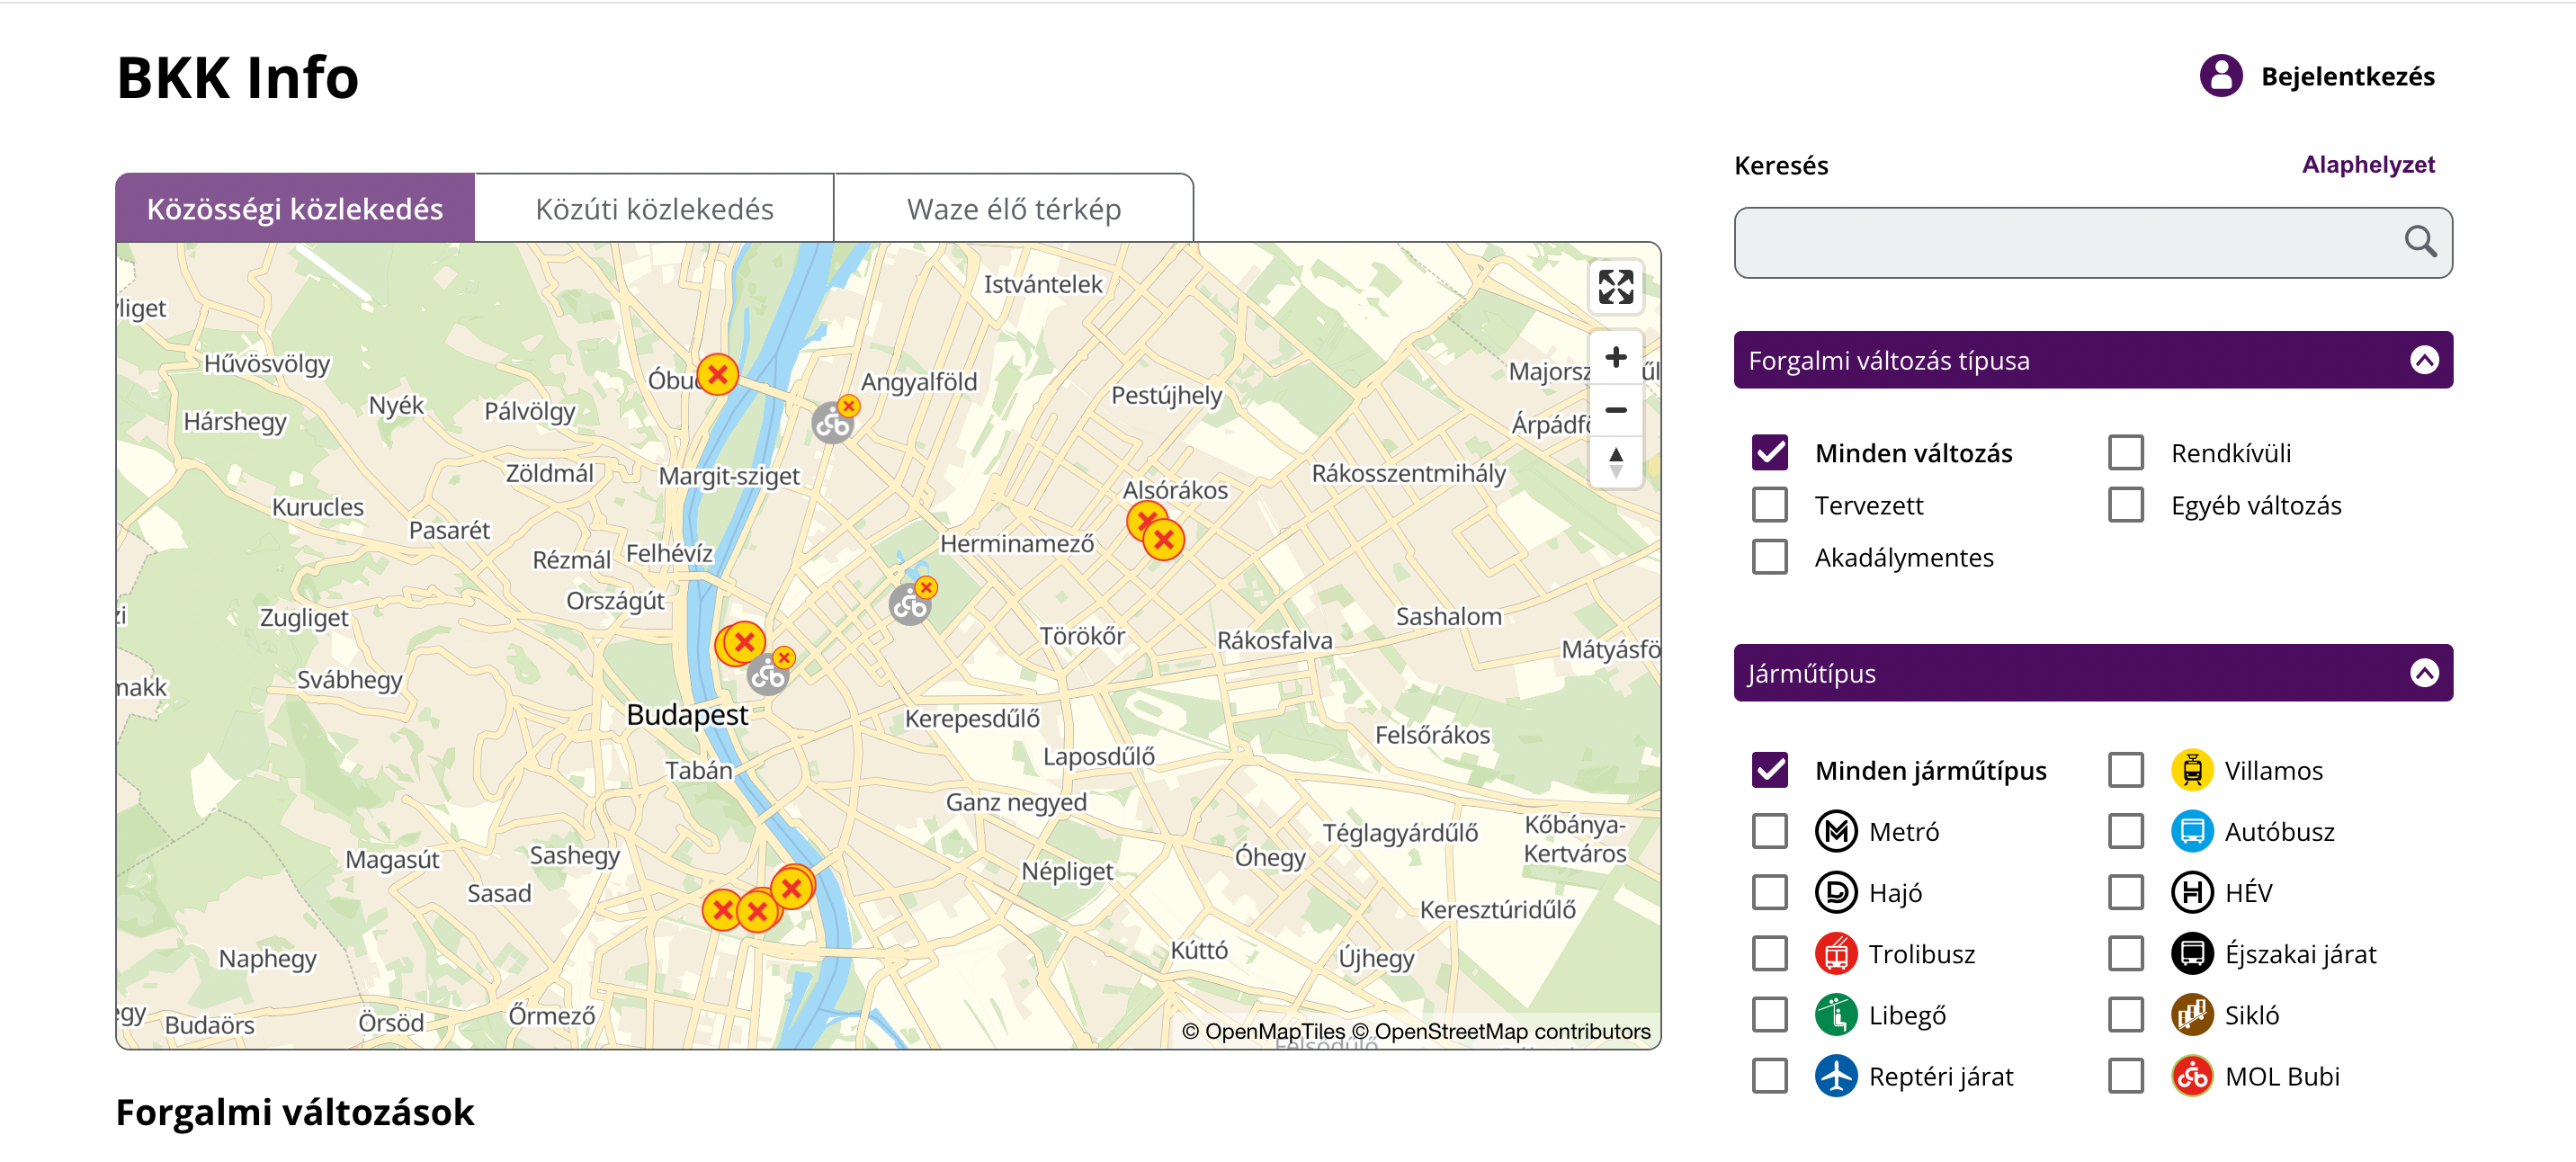2576x1162 pixels.
Task: Enable the Hajó checkbox
Action: (1769, 892)
